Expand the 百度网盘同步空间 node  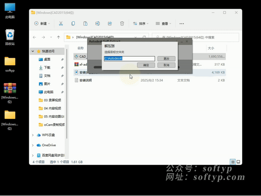pos(33,155)
